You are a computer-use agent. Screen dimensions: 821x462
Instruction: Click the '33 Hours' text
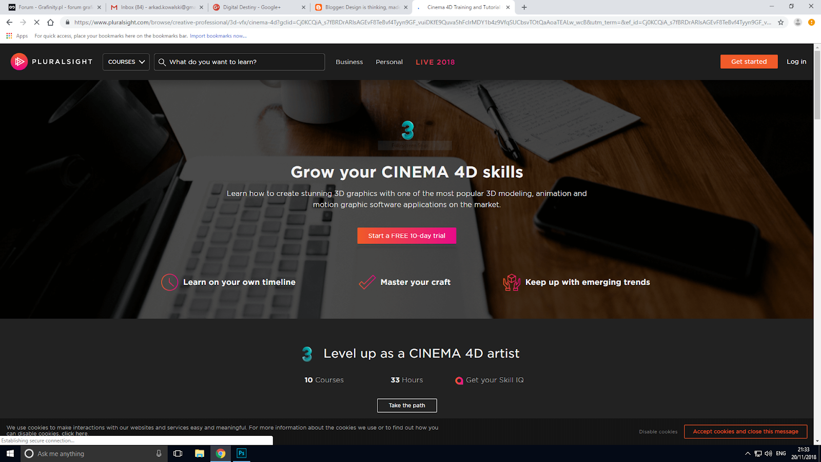(x=407, y=380)
